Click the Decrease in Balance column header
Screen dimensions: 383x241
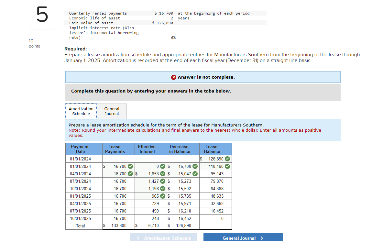[183, 149]
